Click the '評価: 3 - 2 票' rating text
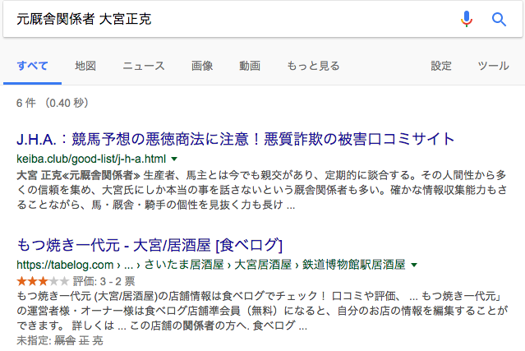The image size is (525, 351). 104,281
